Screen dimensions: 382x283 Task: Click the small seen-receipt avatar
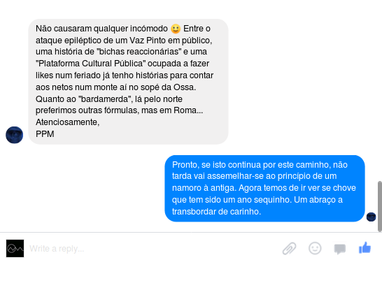[x=371, y=217]
